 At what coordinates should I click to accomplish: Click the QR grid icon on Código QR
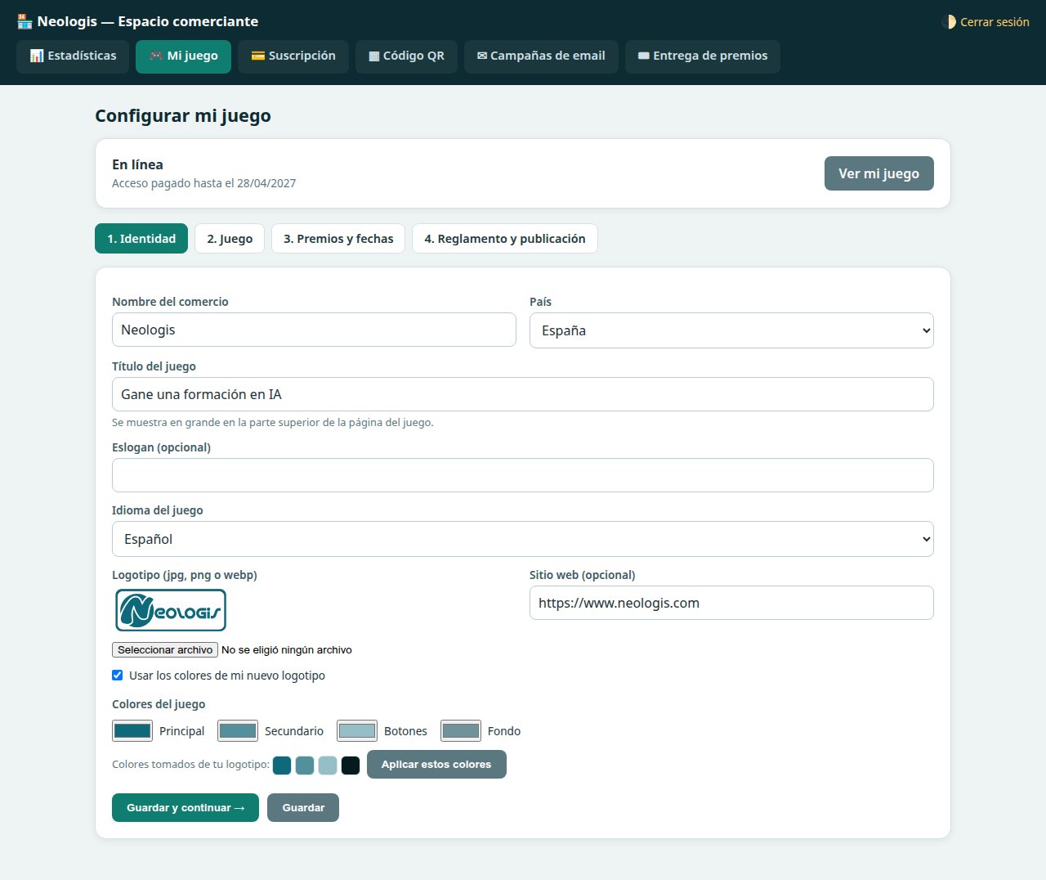(374, 56)
